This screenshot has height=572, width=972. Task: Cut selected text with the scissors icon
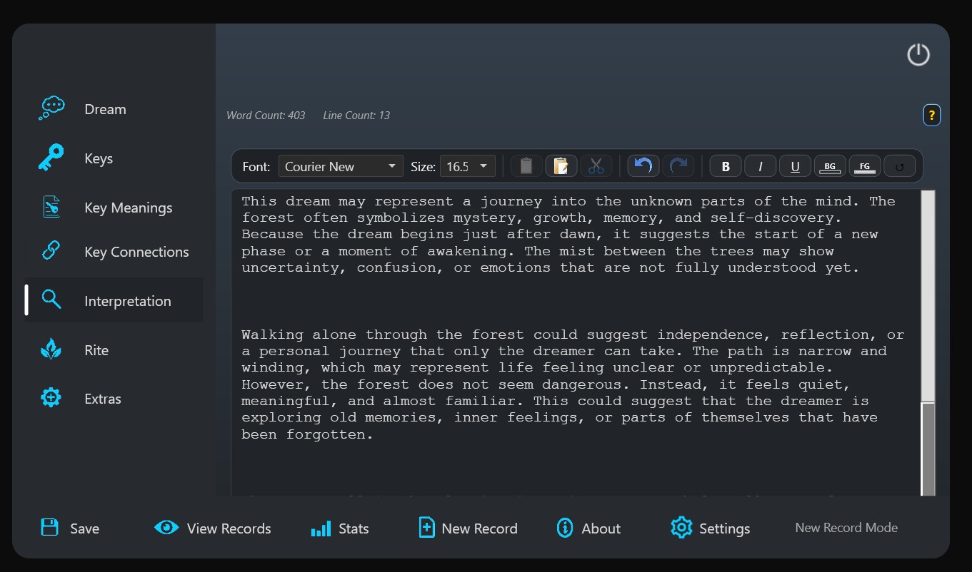click(596, 166)
